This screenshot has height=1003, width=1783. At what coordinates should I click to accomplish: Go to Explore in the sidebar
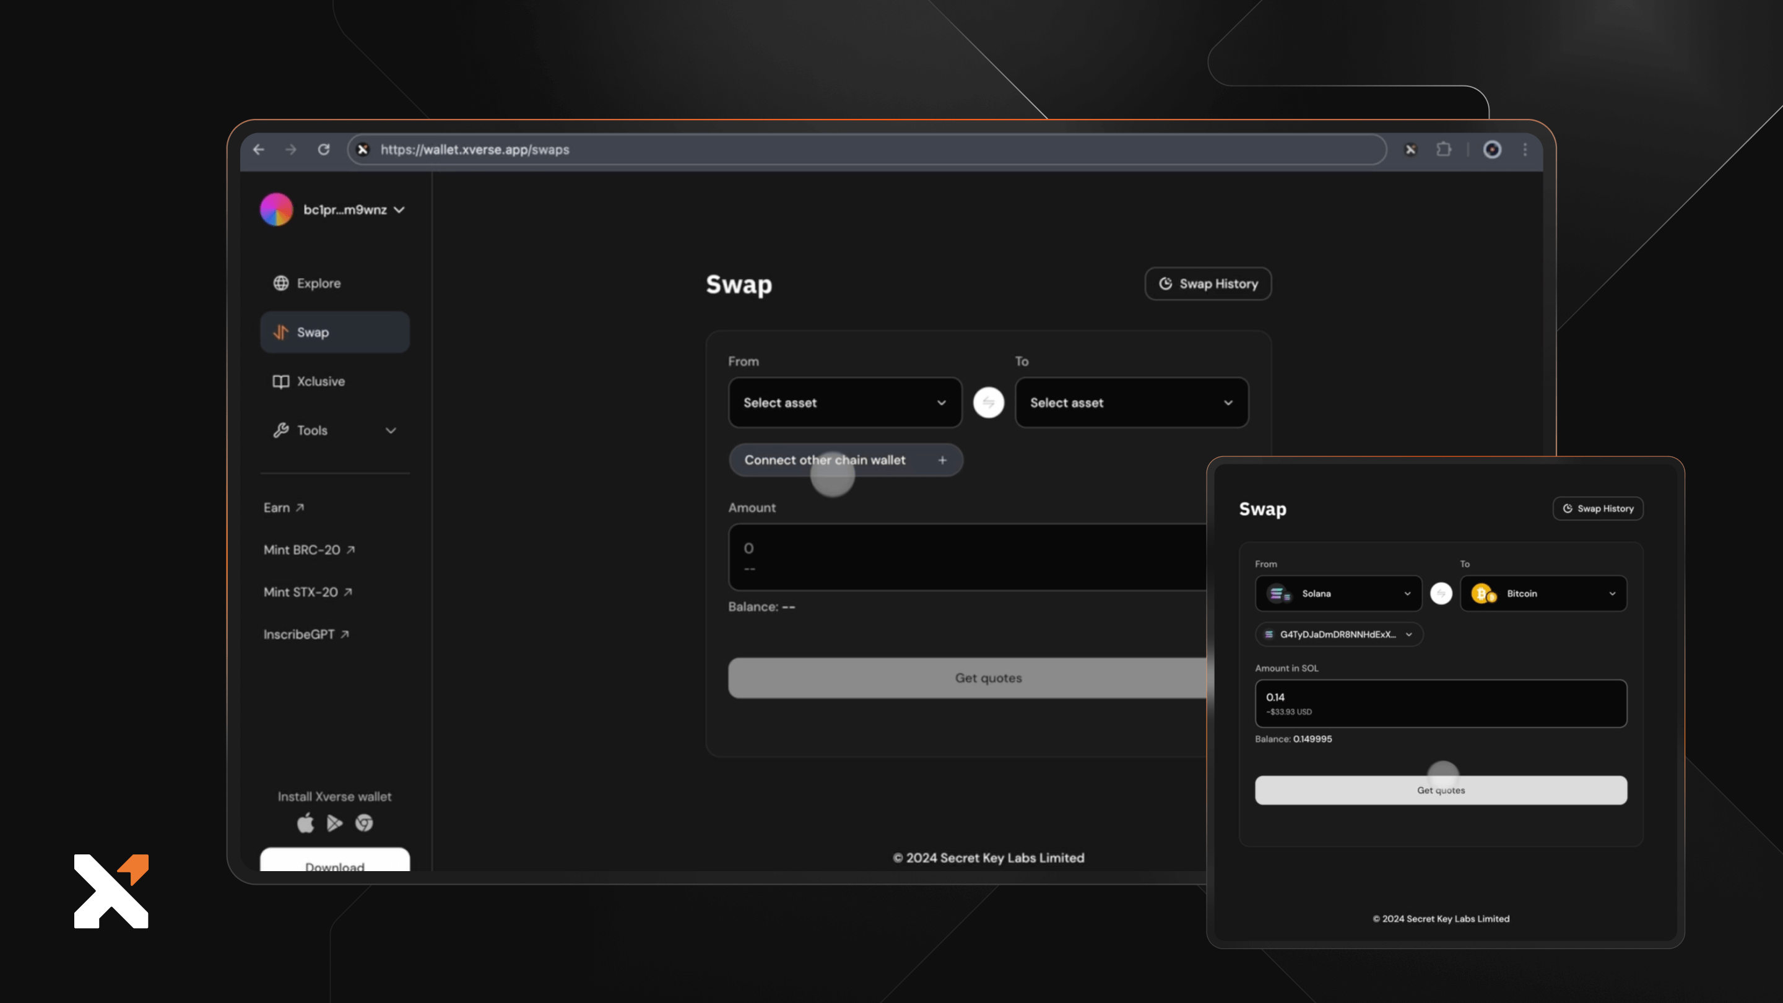335,283
